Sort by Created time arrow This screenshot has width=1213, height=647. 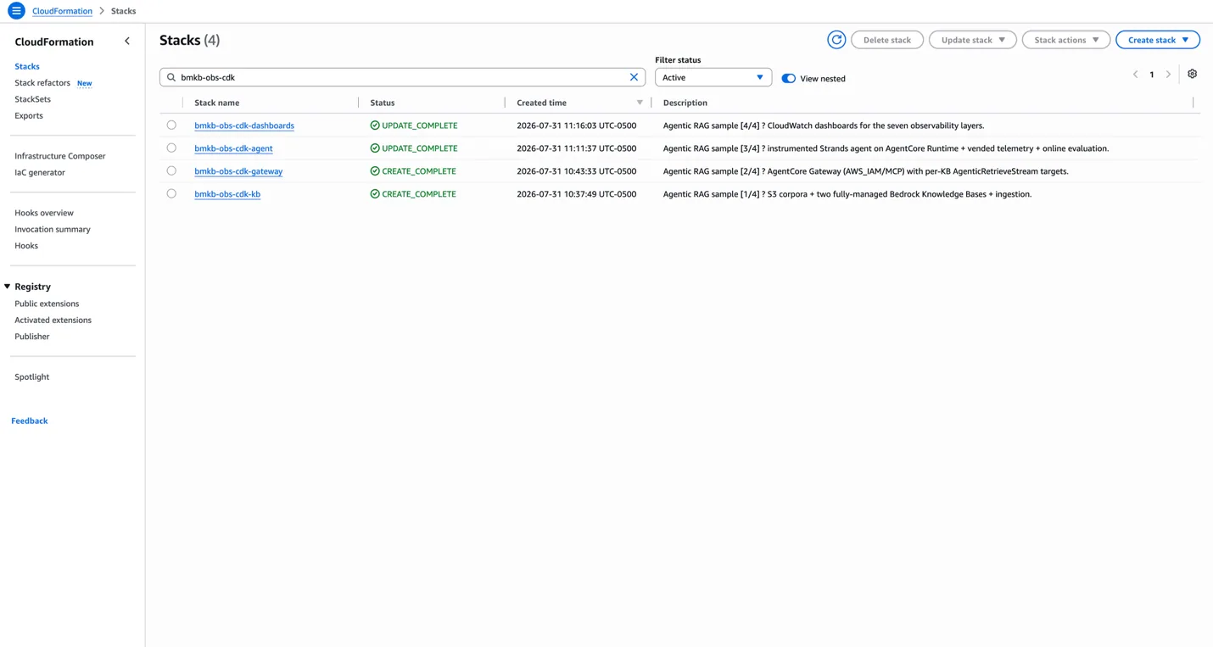point(640,103)
